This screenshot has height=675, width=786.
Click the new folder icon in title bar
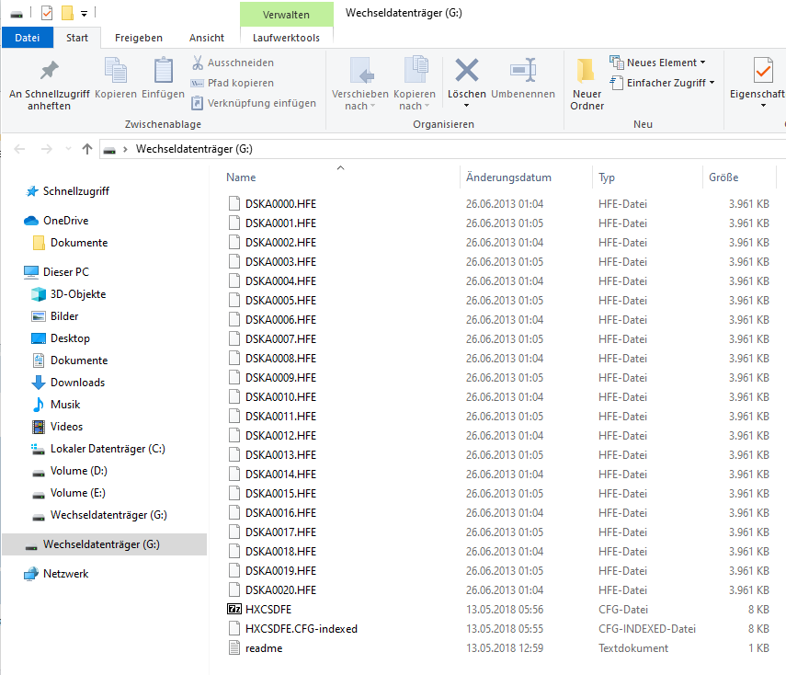click(x=67, y=13)
